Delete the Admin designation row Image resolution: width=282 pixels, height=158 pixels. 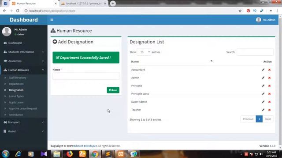(269, 78)
